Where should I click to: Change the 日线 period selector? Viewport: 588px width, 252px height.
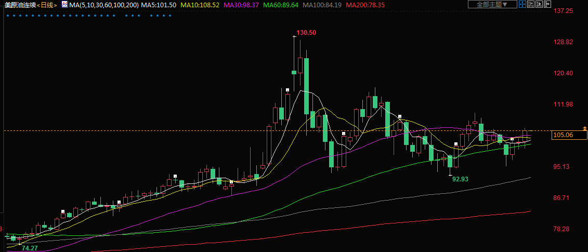point(47,5)
